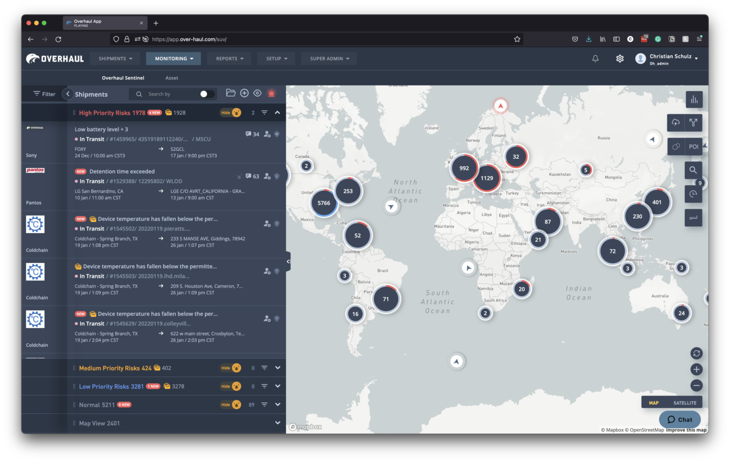Open the settings gear icon in header
The width and height of the screenshot is (730, 462).
[620, 59]
